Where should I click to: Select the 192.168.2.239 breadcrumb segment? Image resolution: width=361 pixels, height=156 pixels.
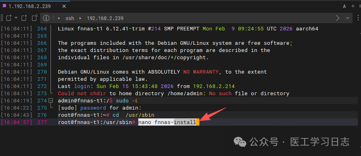pos(105,18)
